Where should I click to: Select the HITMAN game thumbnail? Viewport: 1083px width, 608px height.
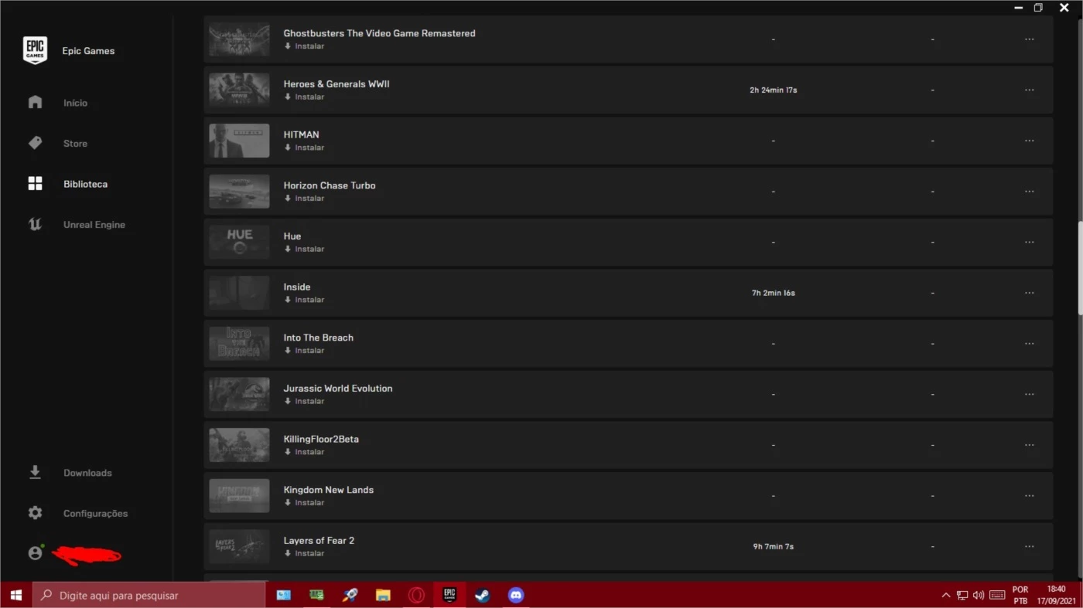tap(239, 141)
